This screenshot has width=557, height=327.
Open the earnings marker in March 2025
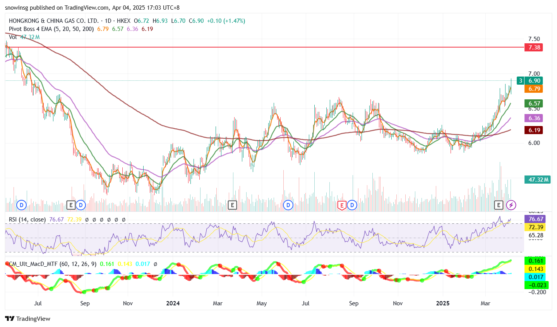pyautogui.click(x=499, y=205)
